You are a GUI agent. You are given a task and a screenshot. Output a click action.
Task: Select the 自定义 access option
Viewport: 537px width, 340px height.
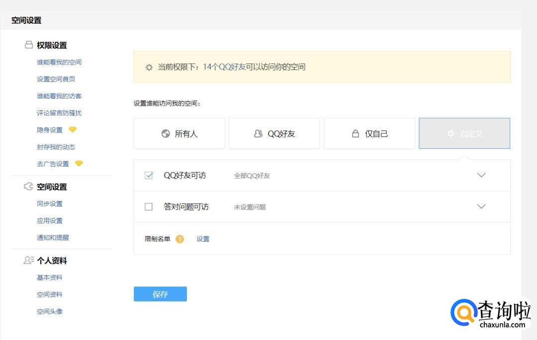(x=464, y=133)
